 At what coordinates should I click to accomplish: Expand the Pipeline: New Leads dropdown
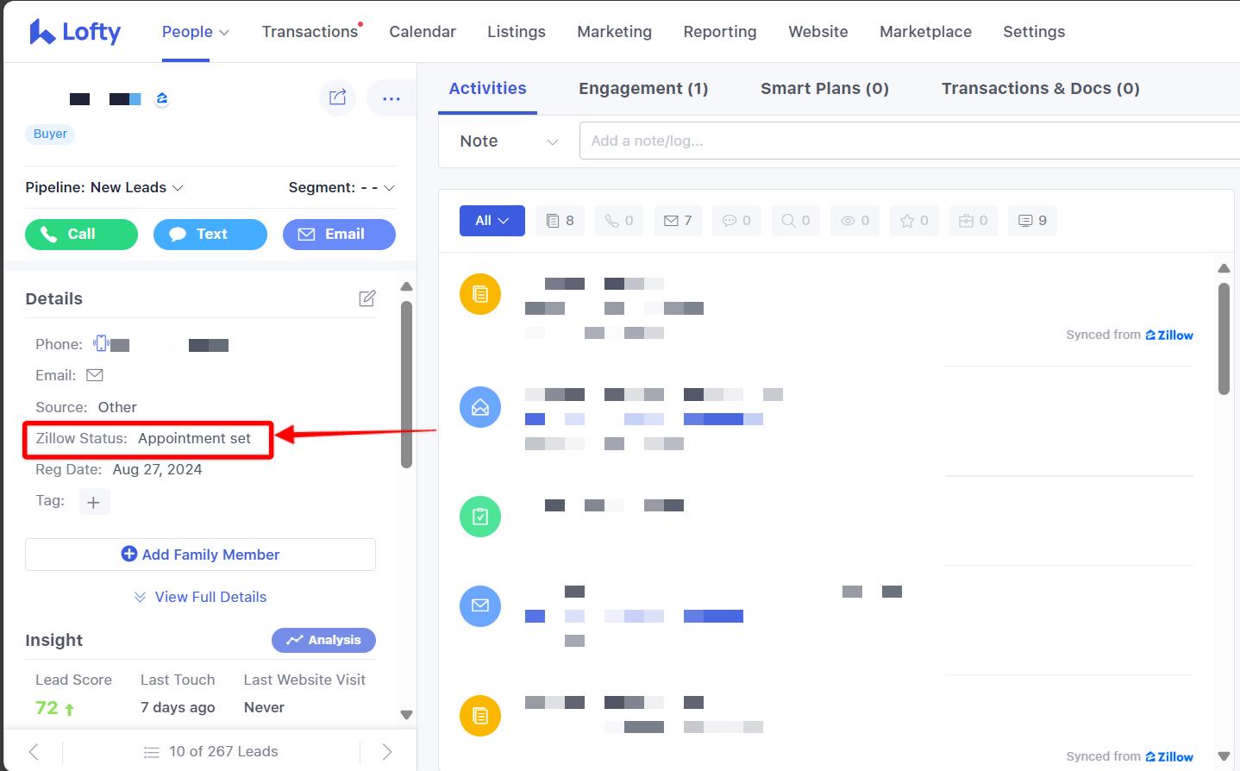tap(104, 187)
